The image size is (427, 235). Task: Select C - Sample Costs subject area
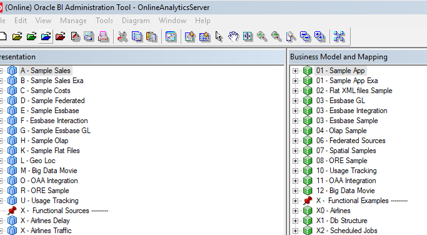tap(45, 91)
